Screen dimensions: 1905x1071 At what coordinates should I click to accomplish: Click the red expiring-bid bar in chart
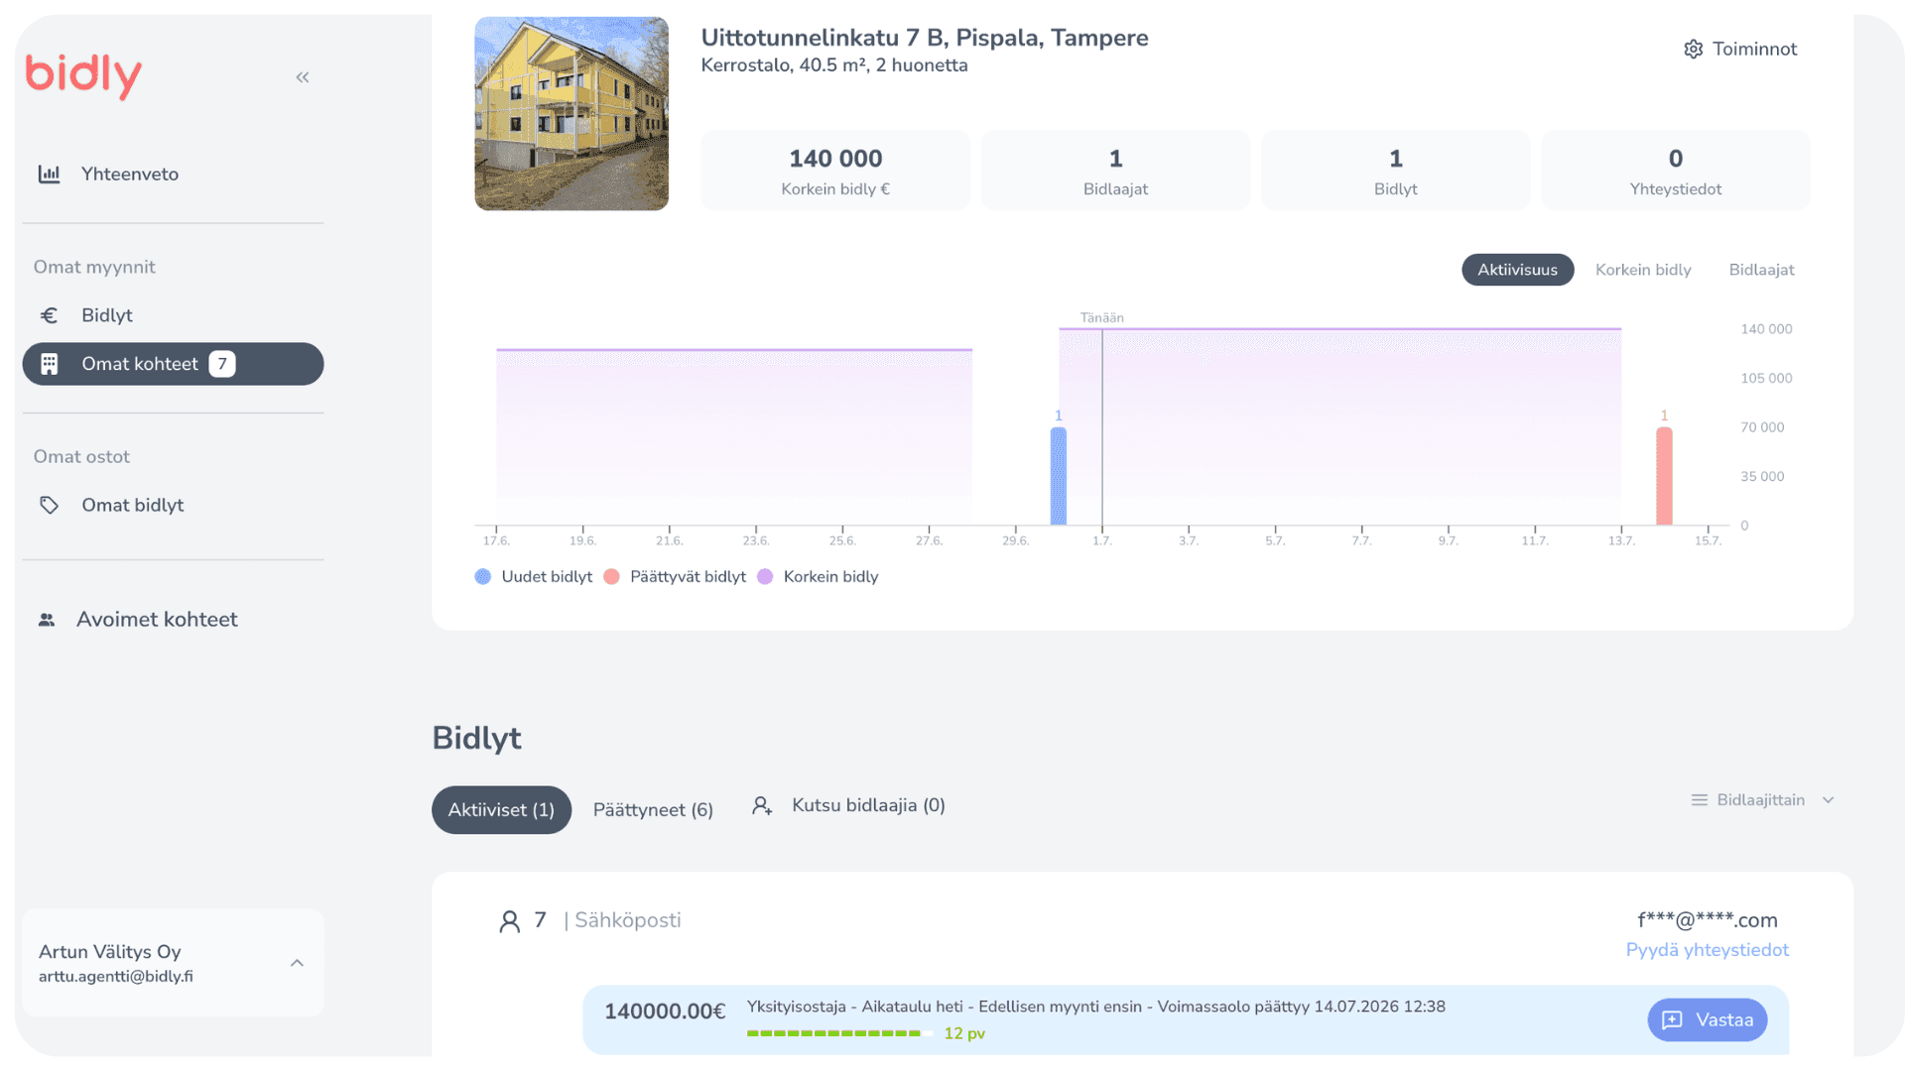click(1664, 476)
